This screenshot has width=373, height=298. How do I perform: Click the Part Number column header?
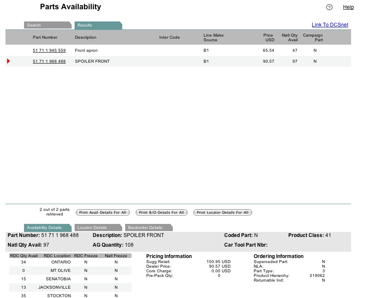point(45,37)
